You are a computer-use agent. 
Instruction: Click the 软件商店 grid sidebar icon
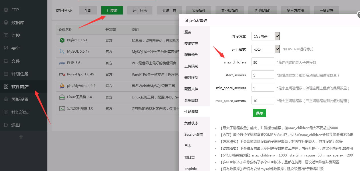pos(6,86)
